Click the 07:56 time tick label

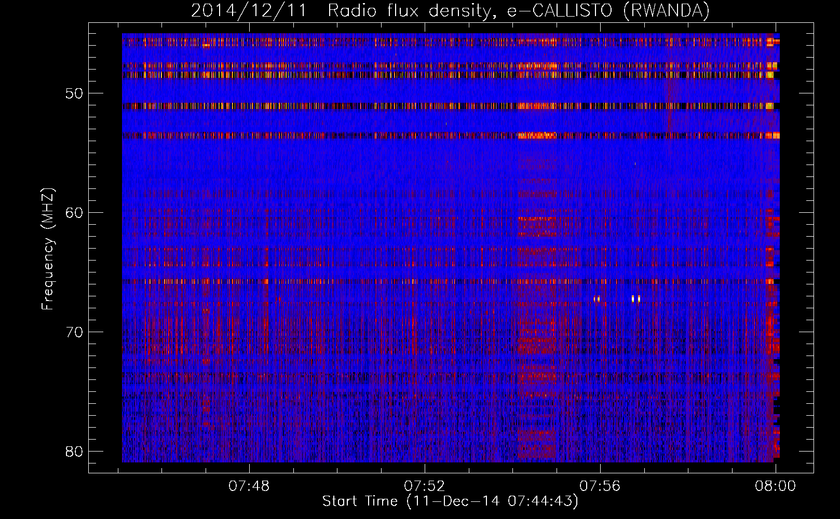[600, 486]
